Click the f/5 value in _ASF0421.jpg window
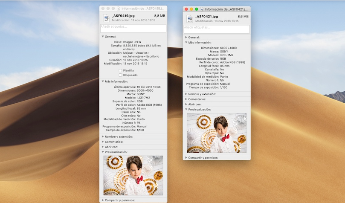The image size is (345, 203). [x=222, y=80]
